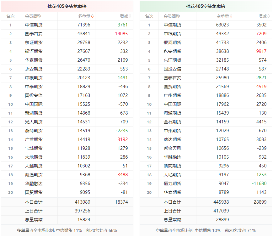The height and width of the screenshot is (237, 273).
Task: Select 华泰期货 in long table rank 5
Action: pos(34,60)
